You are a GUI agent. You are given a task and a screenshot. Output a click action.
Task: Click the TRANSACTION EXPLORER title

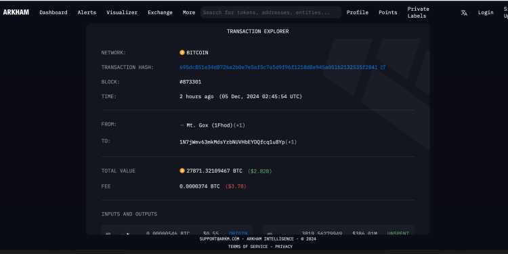(x=257, y=31)
